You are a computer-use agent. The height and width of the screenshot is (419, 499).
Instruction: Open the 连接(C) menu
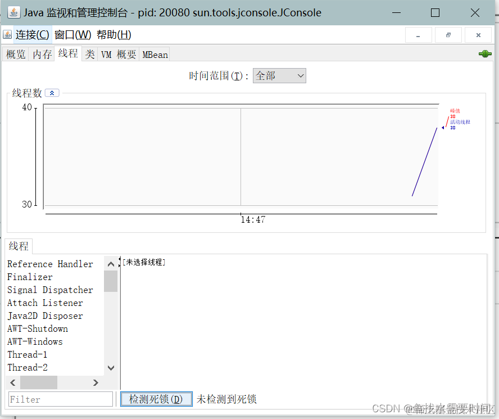pyautogui.click(x=33, y=35)
